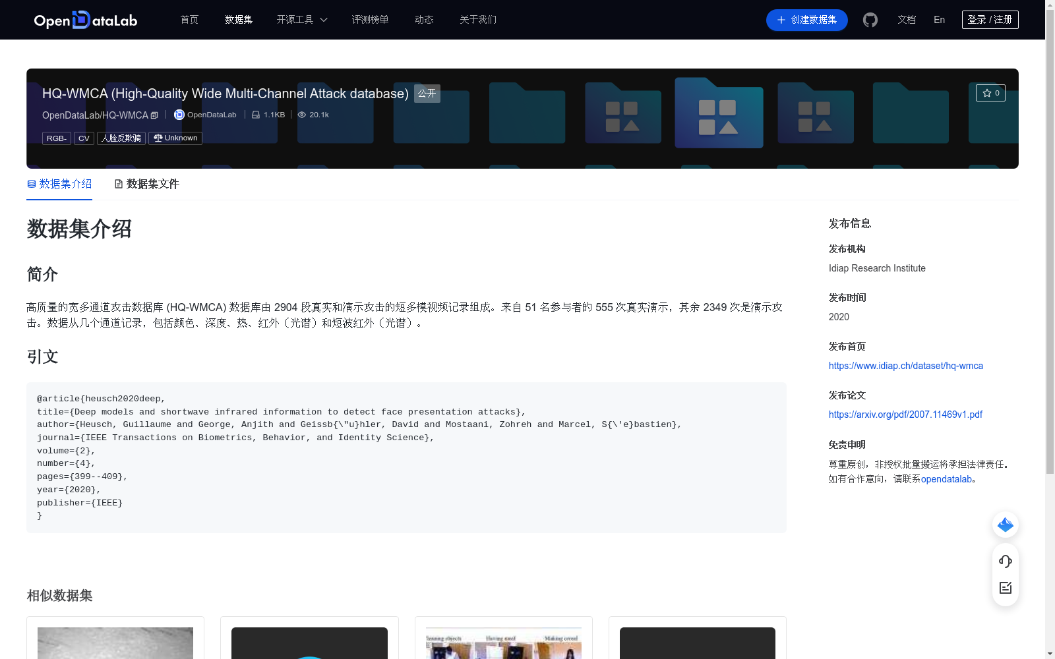This screenshot has width=1055, height=659.
Task: Click the 20.1k view count
Action: (x=319, y=115)
